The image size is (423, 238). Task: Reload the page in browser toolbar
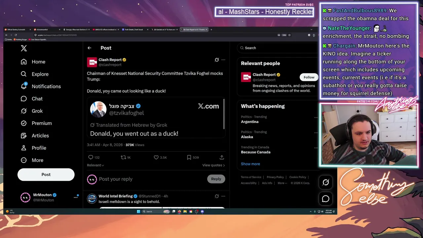coord(16,35)
